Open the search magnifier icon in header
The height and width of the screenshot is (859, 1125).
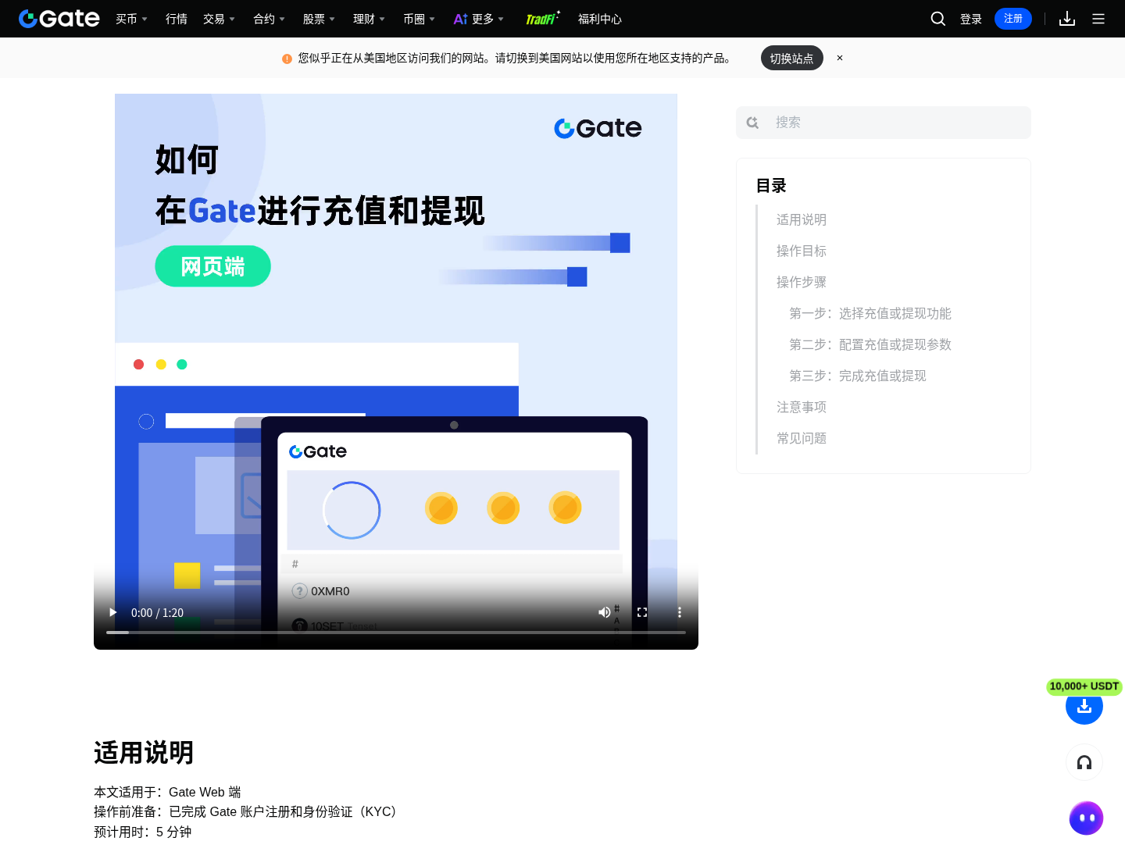[938, 19]
